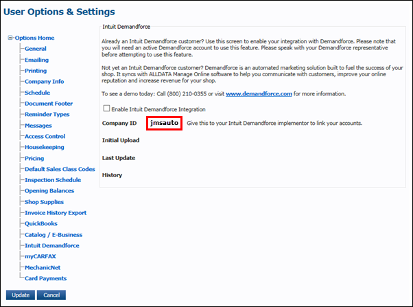Open QuickBooks settings
This screenshot has height=307, width=413.
pyautogui.click(x=41, y=224)
